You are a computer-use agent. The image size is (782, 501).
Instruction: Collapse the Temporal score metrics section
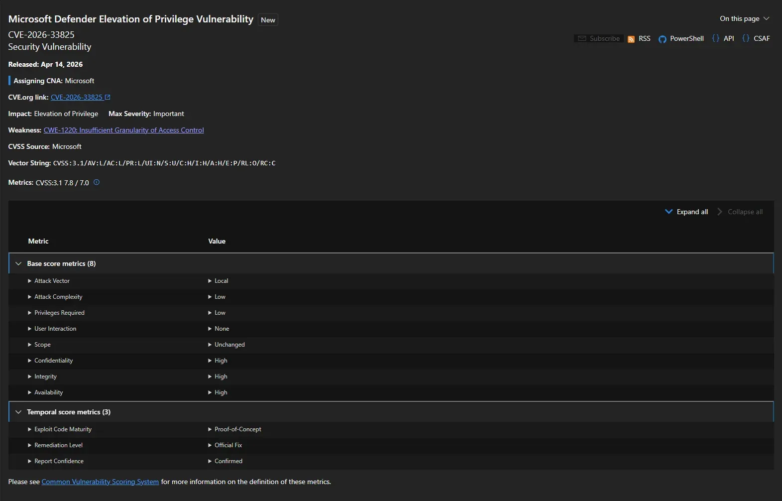coord(18,412)
